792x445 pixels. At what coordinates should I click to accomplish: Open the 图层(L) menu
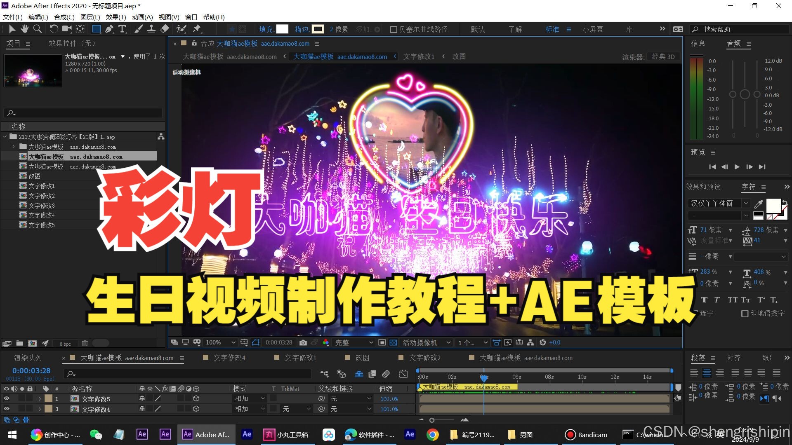pyautogui.click(x=90, y=17)
